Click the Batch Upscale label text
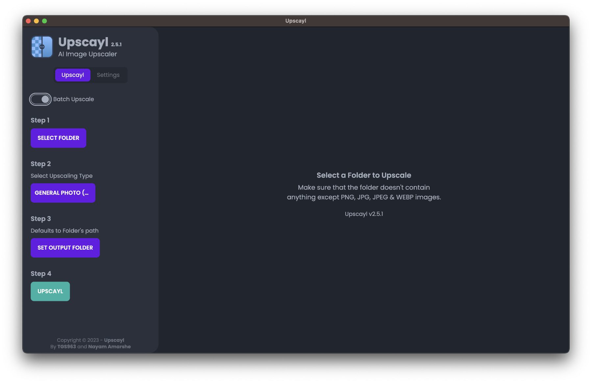The image size is (592, 383). [x=73, y=99]
